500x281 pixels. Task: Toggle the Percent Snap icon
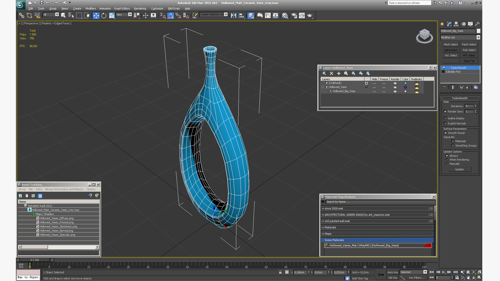pos(178,16)
